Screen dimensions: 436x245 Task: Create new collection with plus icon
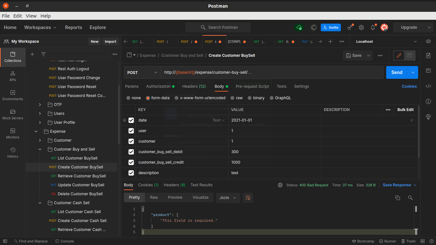32,54
